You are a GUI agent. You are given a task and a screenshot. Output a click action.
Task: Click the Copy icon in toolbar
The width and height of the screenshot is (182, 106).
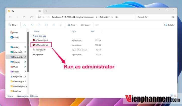coord(32,25)
